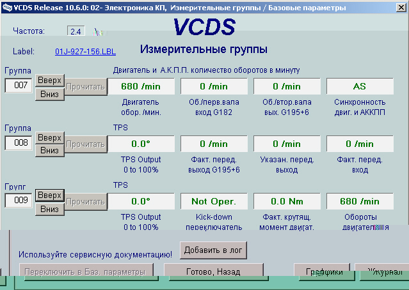Select the engine speed value 680 /min in group 007

(x=141, y=86)
